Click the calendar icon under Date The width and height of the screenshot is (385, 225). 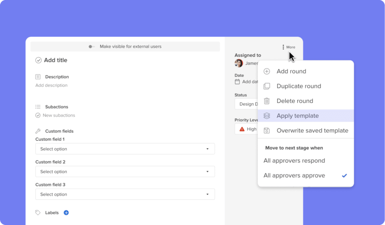coord(237,82)
